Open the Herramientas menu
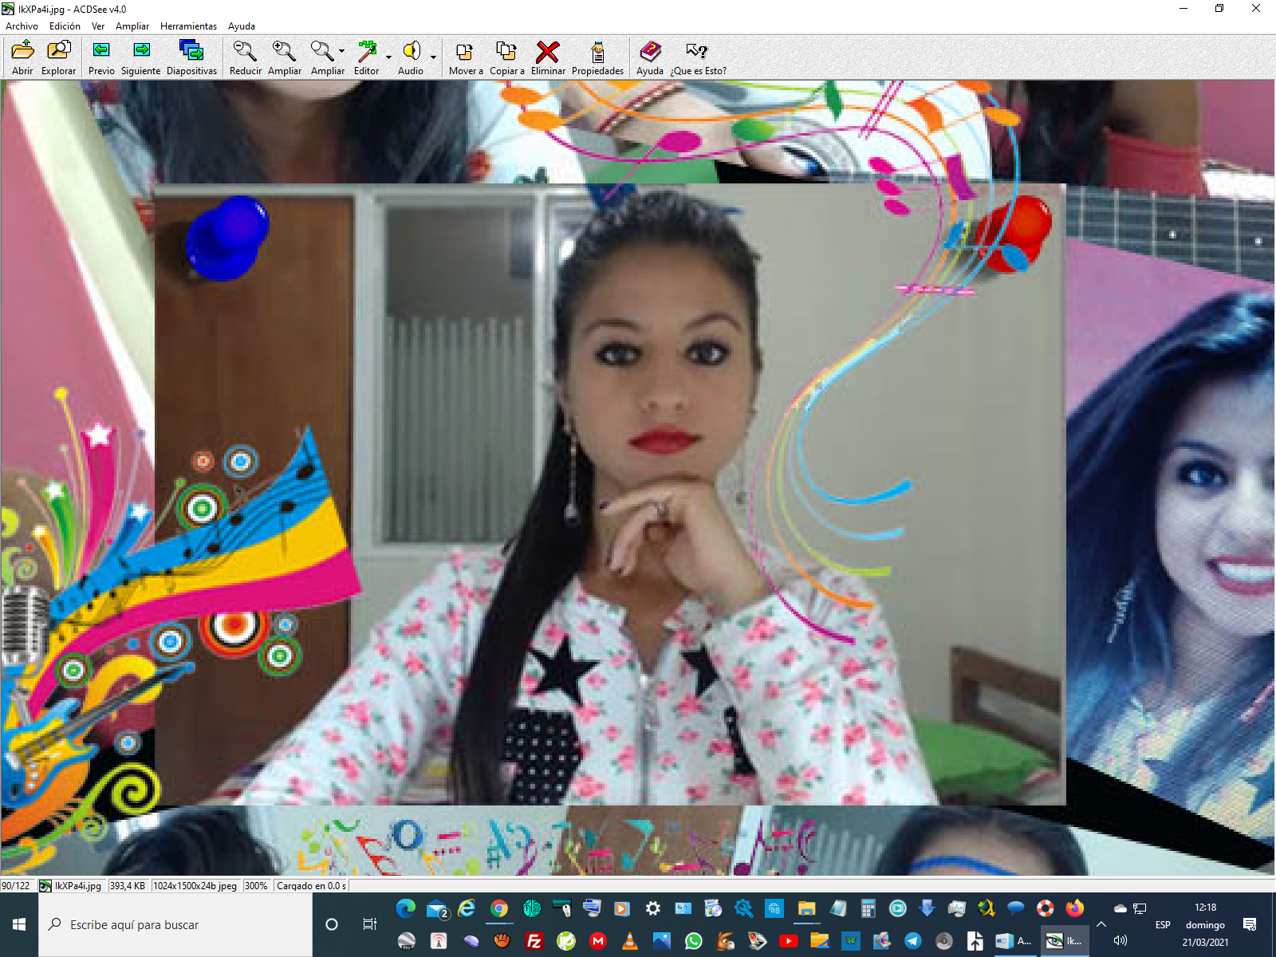1276x957 pixels. [x=188, y=26]
